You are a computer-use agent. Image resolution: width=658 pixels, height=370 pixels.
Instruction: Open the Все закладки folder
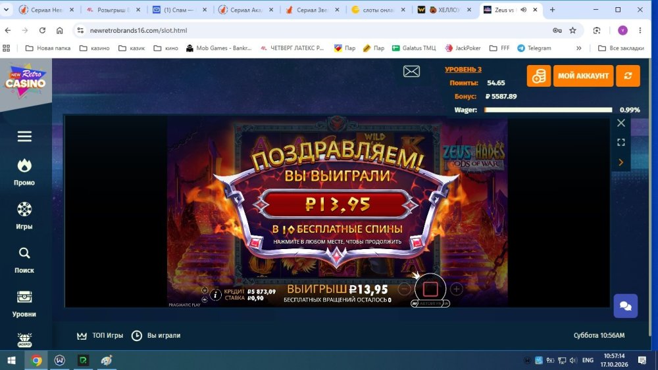click(621, 48)
